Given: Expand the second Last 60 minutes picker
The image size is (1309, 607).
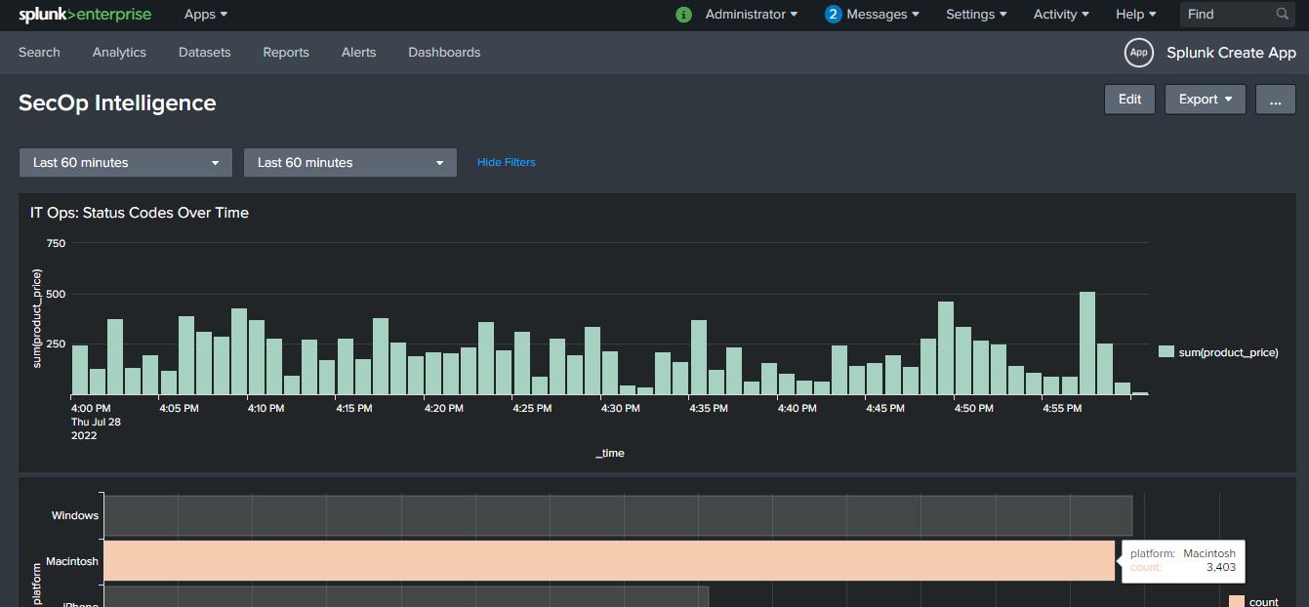Looking at the screenshot, I should click(350, 163).
